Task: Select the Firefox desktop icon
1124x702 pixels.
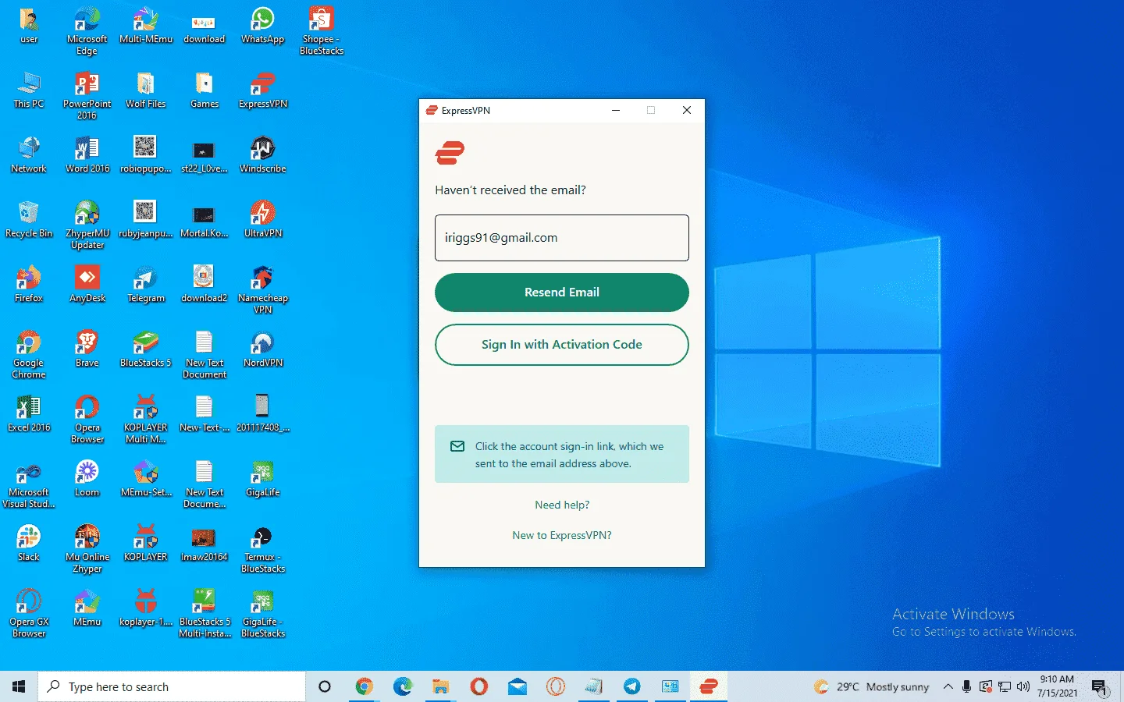Action: pyautogui.click(x=29, y=284)
